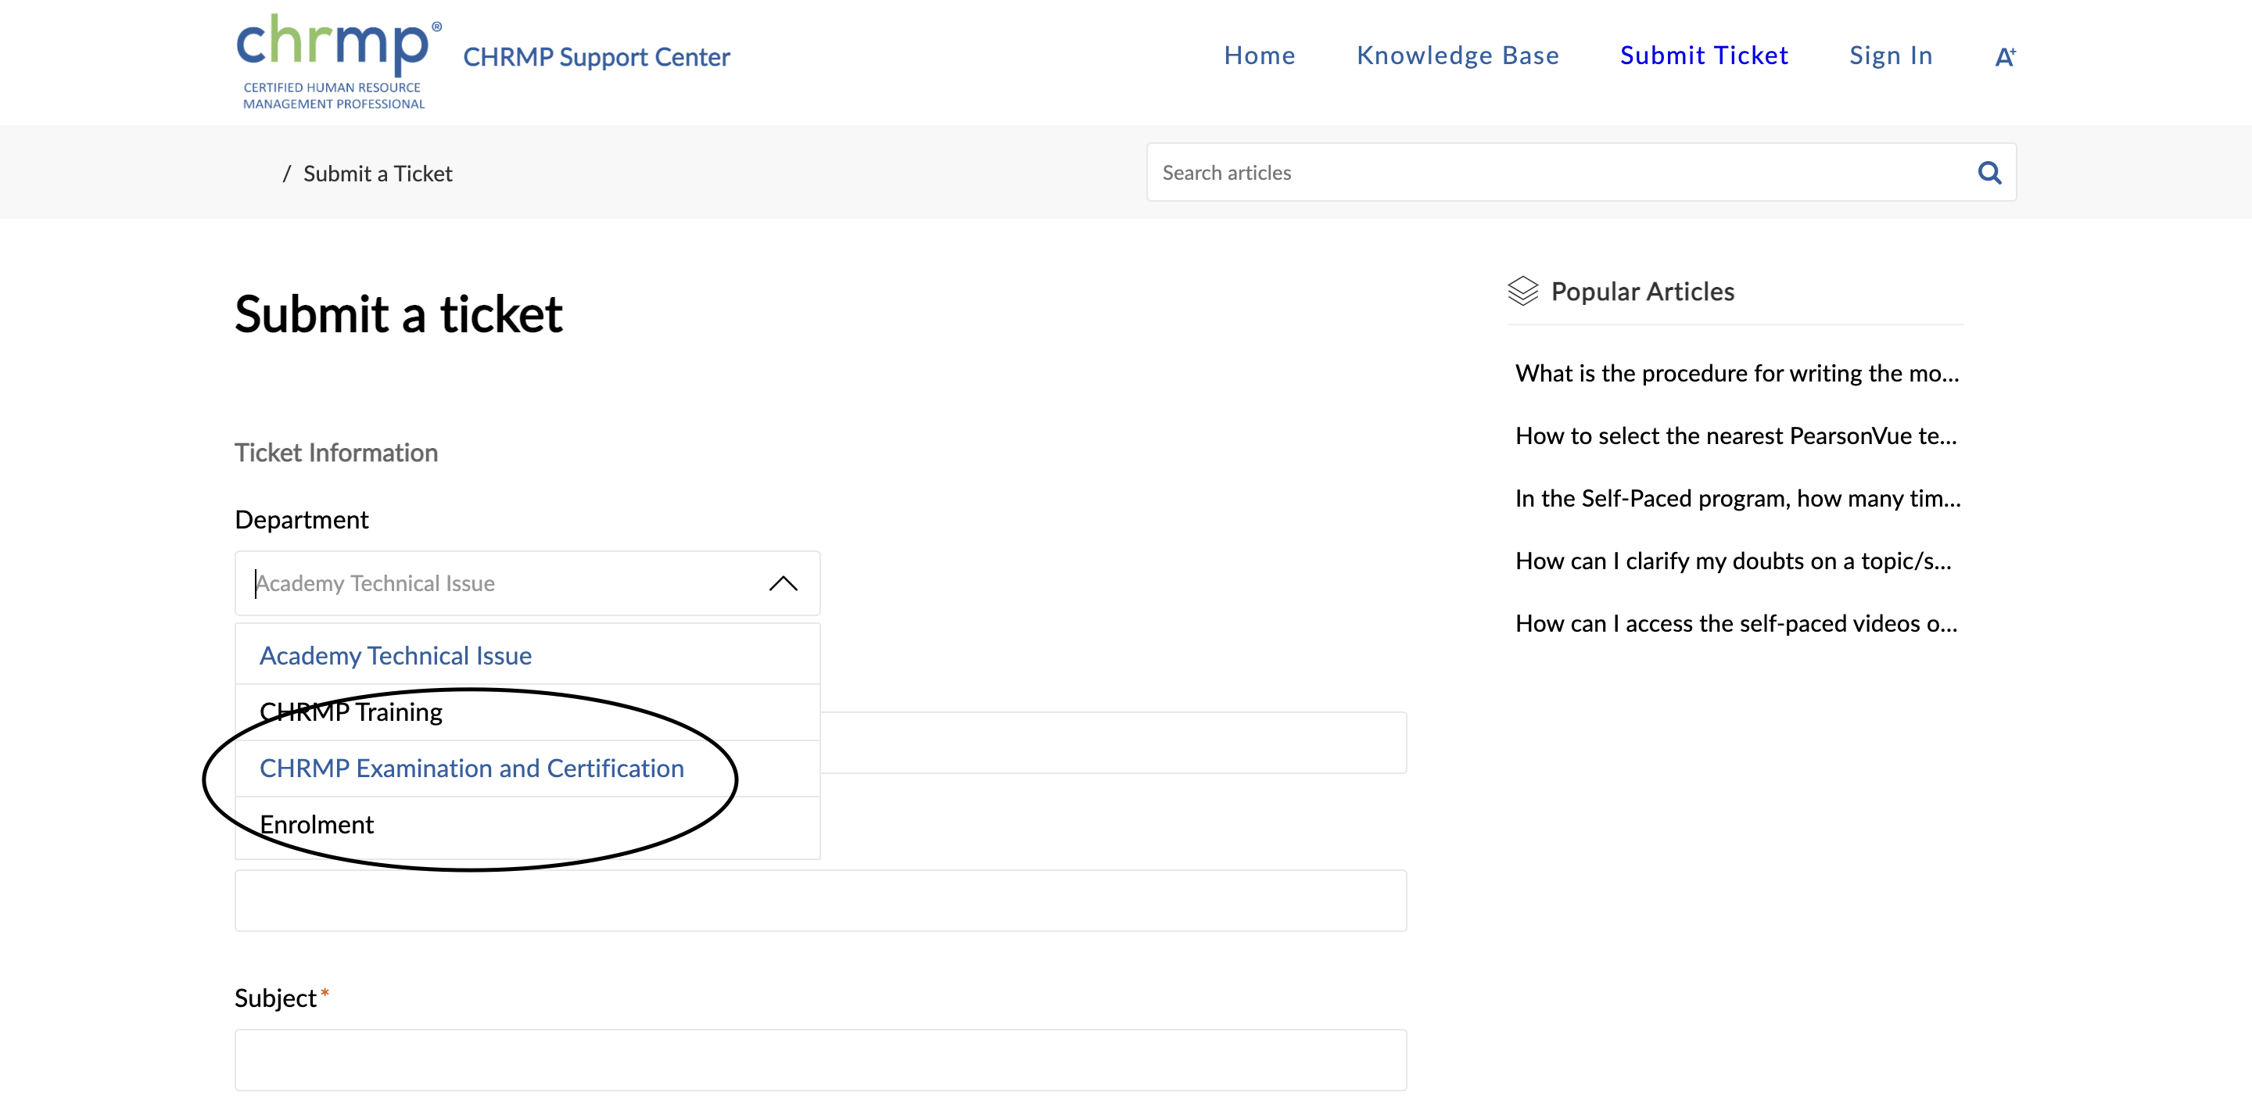Open article about writing the mo... procedure
The height and width of the screenshot is (1118, 2252).
point(1736,373)
